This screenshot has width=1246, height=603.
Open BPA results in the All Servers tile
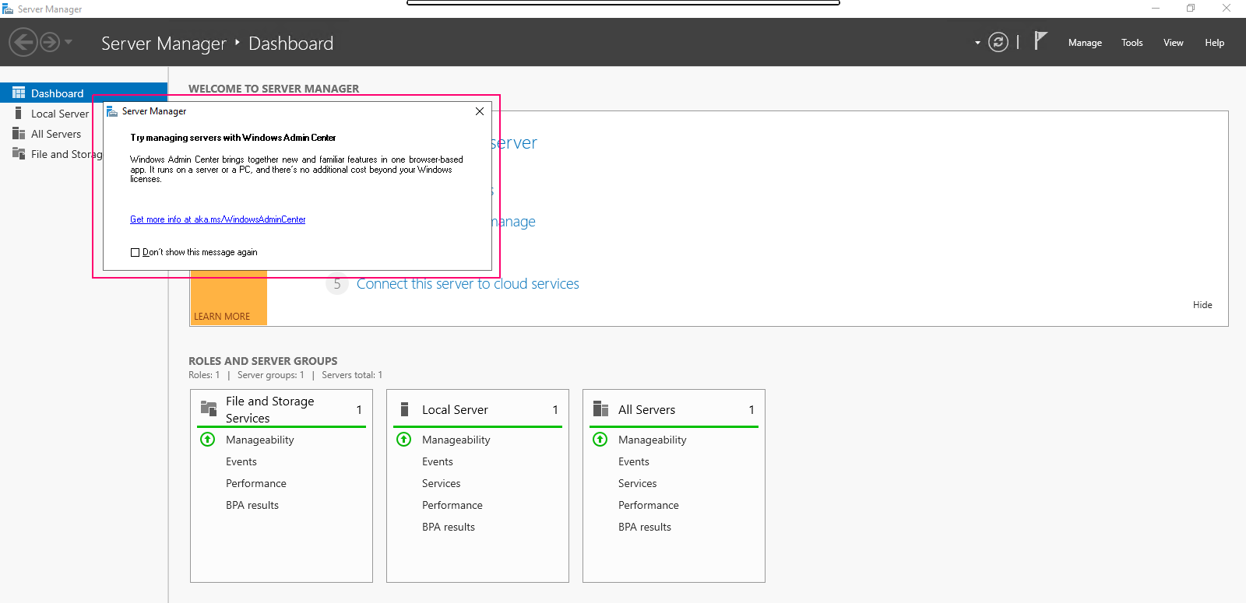tap(645, 527)
